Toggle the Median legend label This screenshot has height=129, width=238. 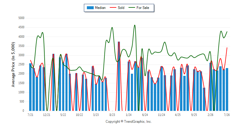100,8
